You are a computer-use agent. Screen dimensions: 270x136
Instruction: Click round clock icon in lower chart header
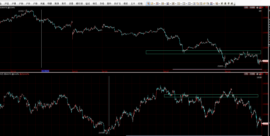click(x=257, y=74)
